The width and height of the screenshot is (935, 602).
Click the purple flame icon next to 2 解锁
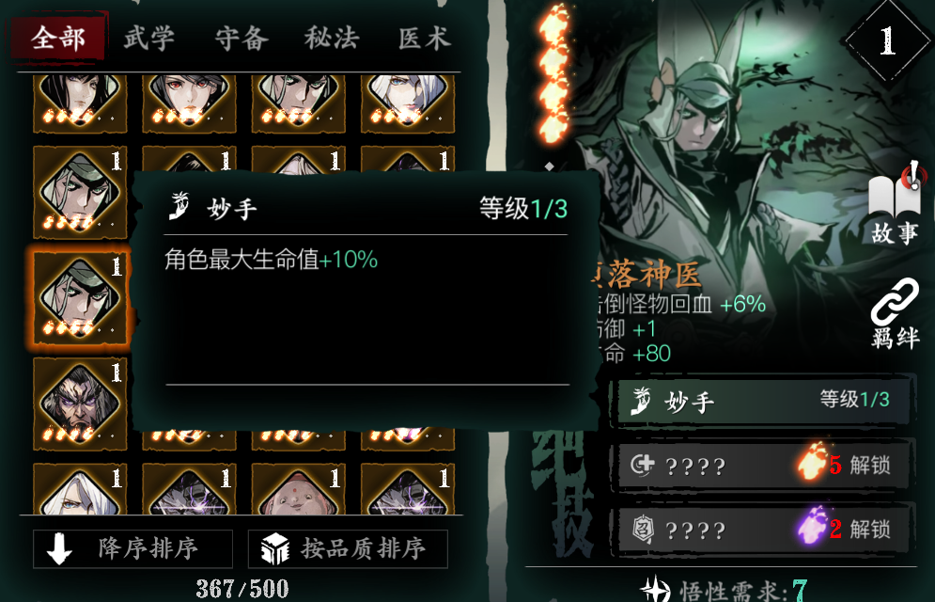tap(812, 525)
